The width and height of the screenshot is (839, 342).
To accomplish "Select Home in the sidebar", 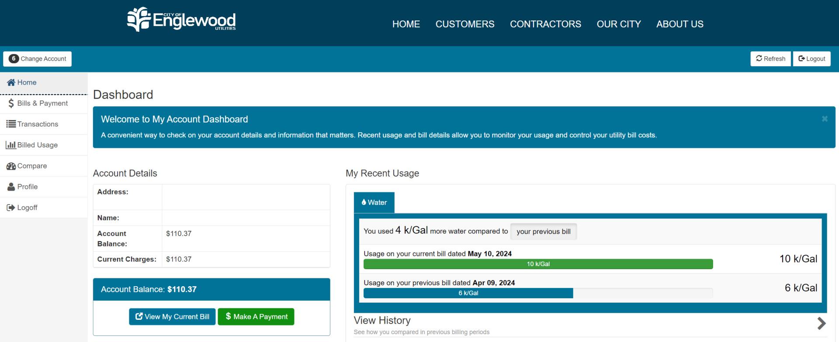I will tap(44, 82).
